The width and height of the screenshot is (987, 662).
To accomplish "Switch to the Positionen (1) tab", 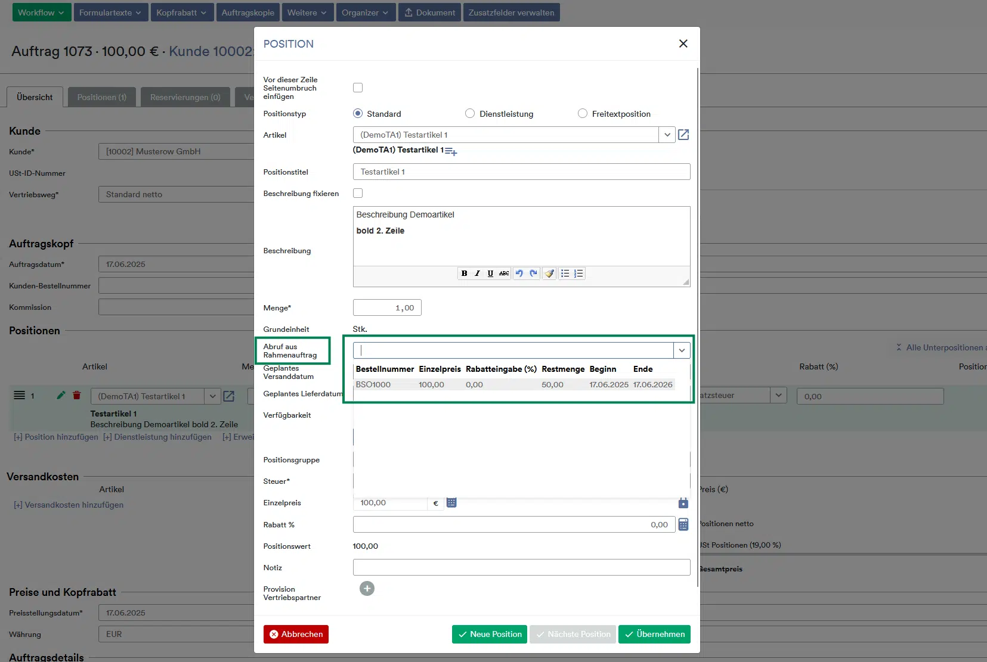I will [102, 97].
